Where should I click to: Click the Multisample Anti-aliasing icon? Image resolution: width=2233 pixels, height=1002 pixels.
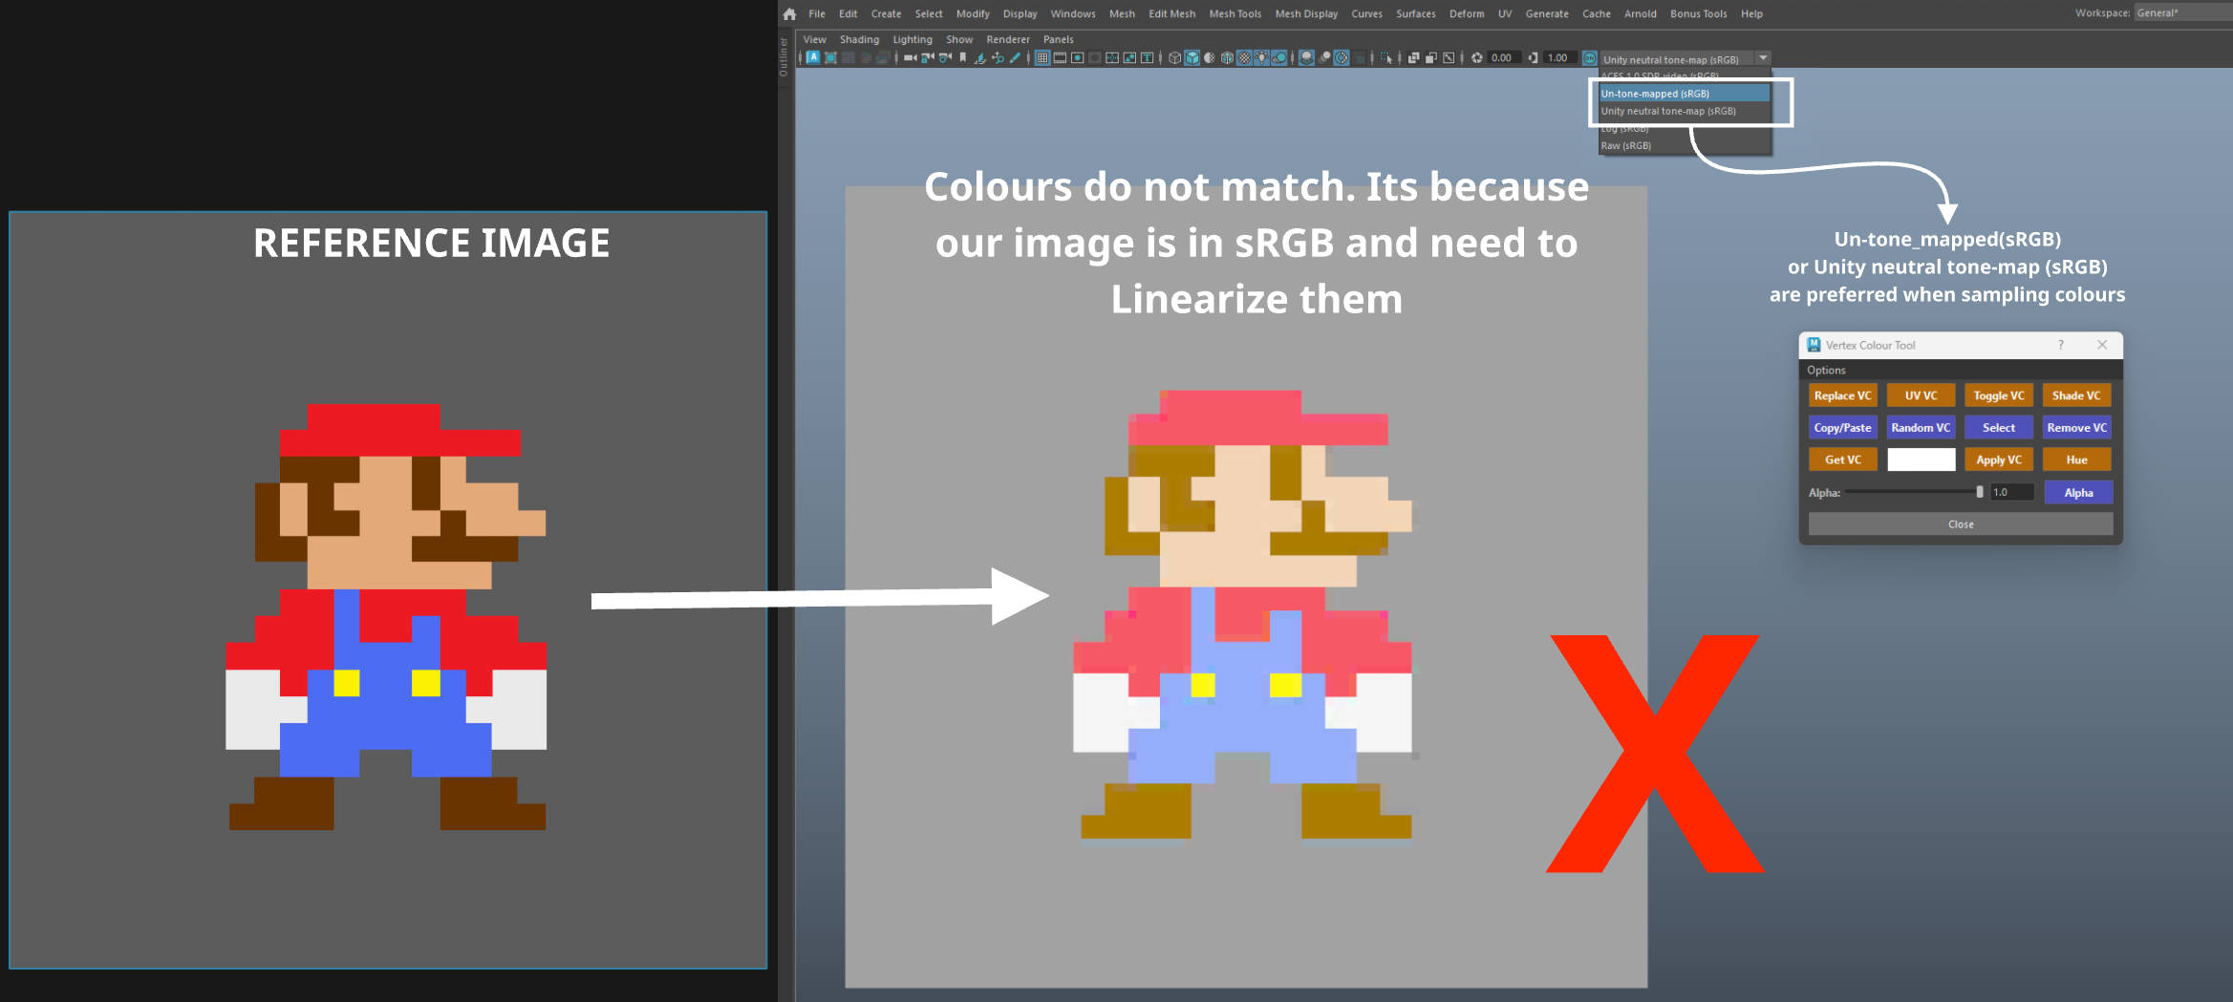[1342, 58]
